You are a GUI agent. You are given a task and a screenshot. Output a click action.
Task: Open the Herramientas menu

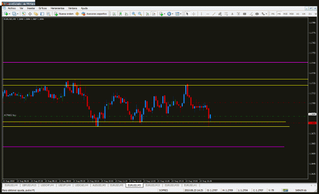pos(57,8)
